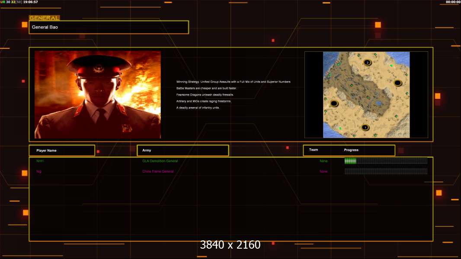Click Team value None for China Flame General
The width and height of the screenshot is (461, 259).
point(323,171)
